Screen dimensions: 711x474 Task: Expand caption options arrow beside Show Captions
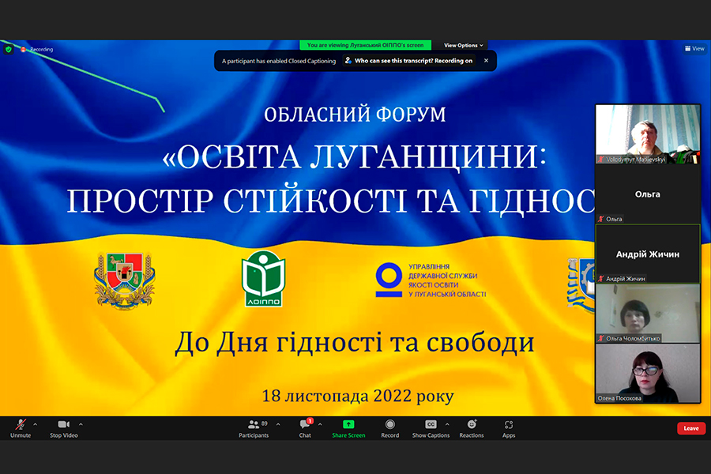pos(447,424)
